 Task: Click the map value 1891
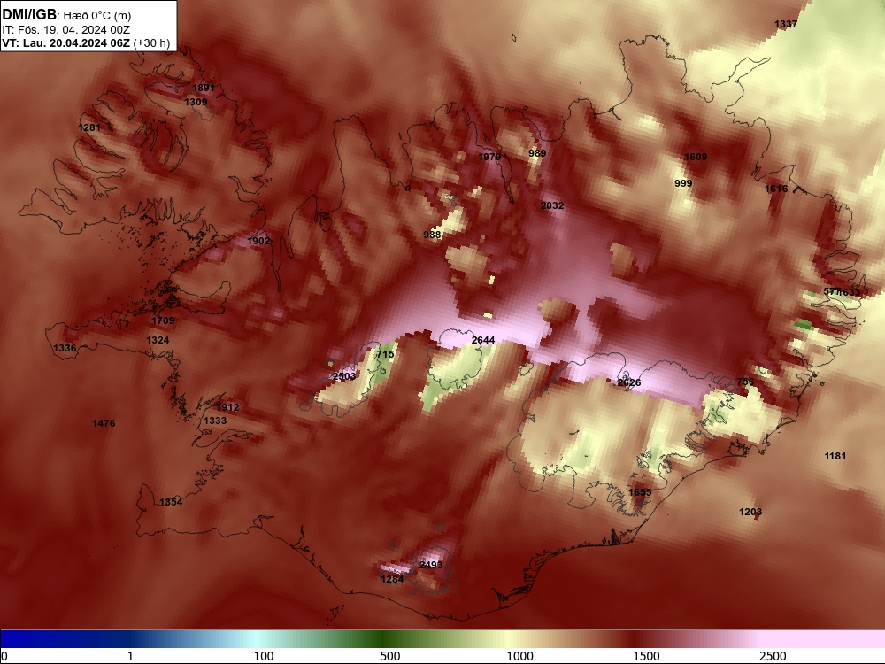point(204,88)
